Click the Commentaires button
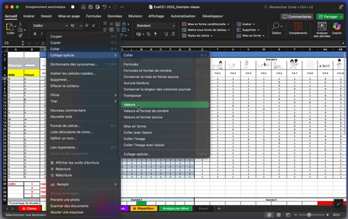348x219 pixels. pyautogui.click(x=297, y=16)
